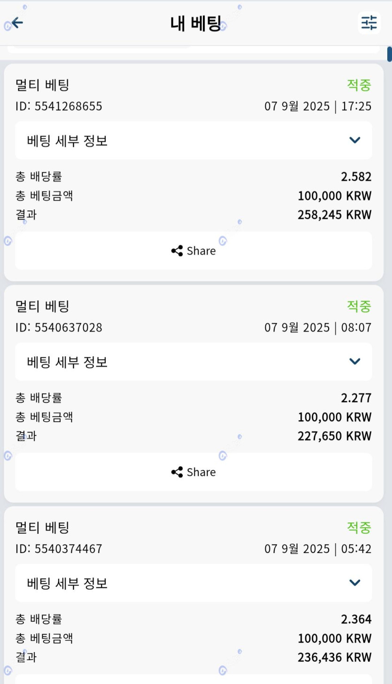This screenshot has height=684, width=392.
Task: Expand 베팅 세부 정보 for bet 5540637028
Action: pos(193,361)
